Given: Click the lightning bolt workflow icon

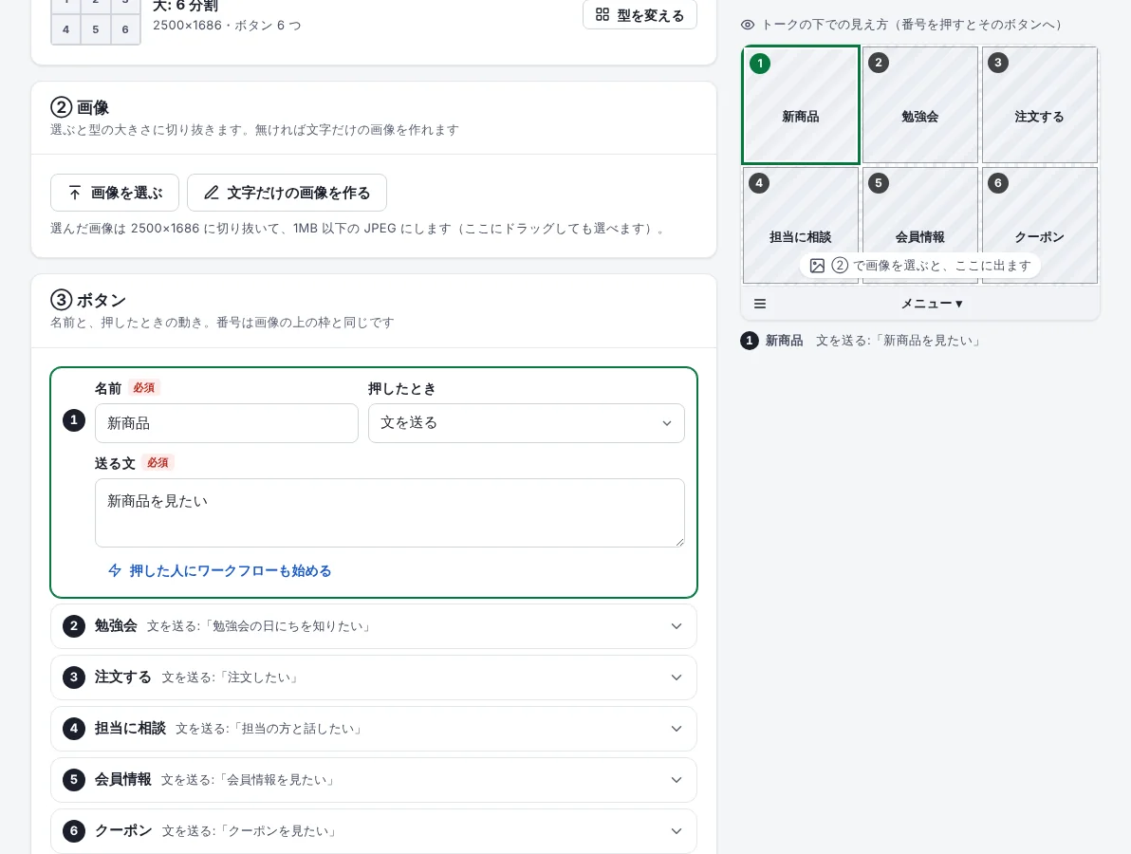Looking at the screenshot, I should point(115,570).
